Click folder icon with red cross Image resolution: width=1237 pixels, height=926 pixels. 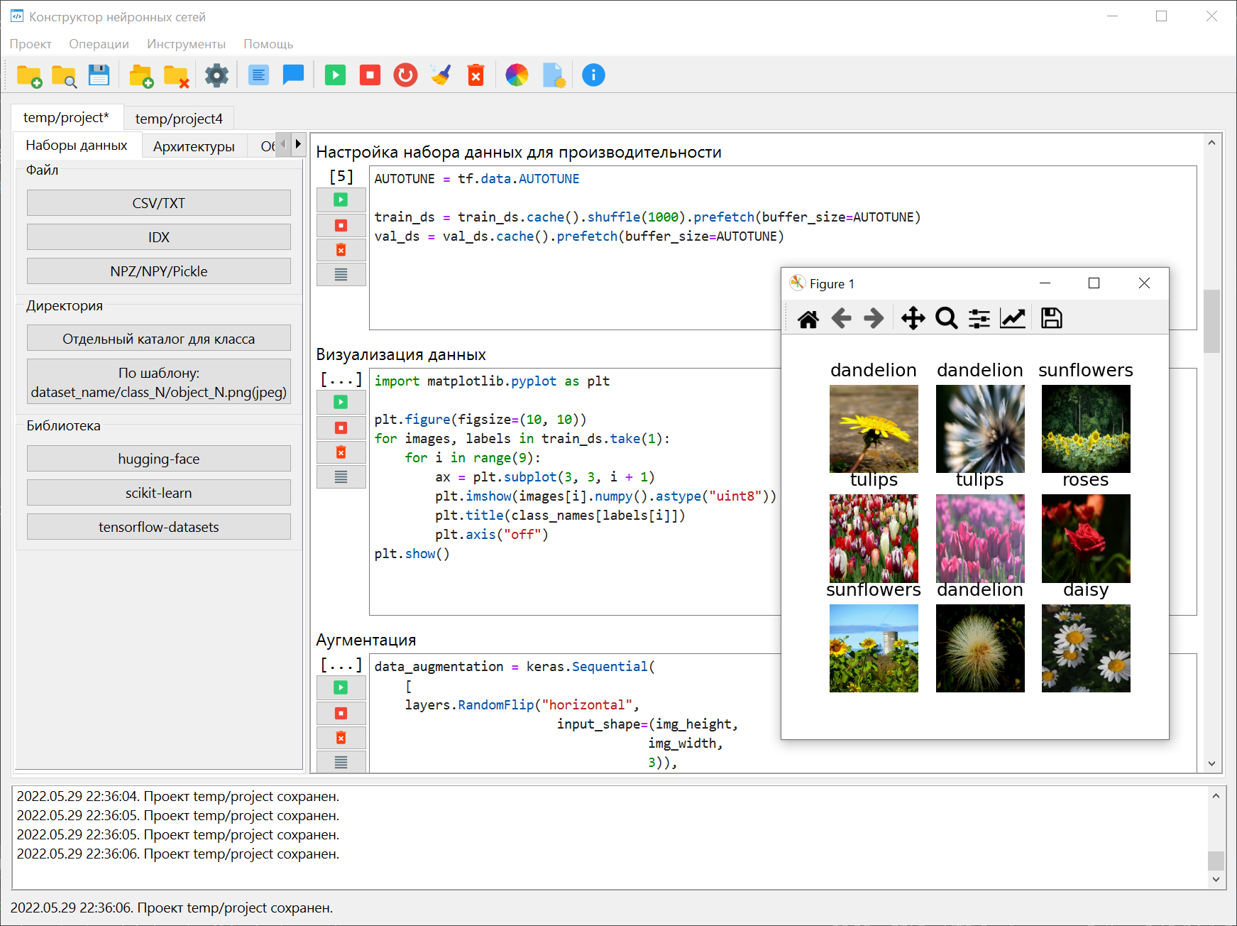[175, 75]
